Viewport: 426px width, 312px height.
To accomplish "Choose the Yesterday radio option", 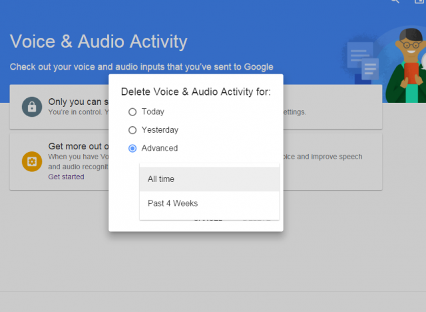I will [x=132, y=130].
